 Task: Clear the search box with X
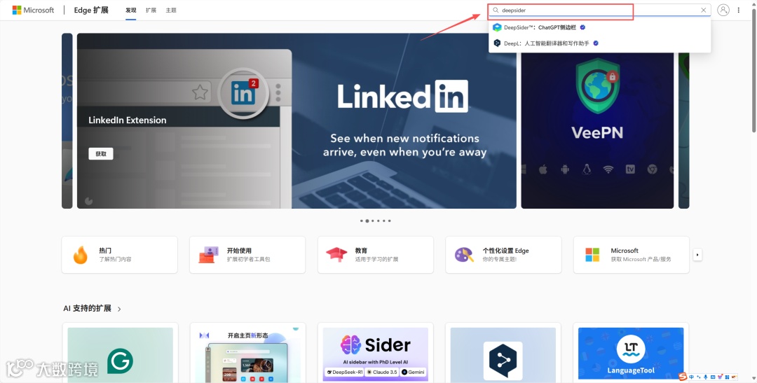point(704,10)
